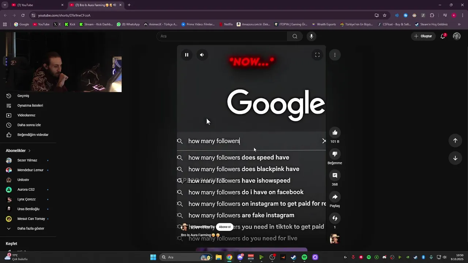
Task: Share the short via Paylaş
Action: (x=335, y=197)
